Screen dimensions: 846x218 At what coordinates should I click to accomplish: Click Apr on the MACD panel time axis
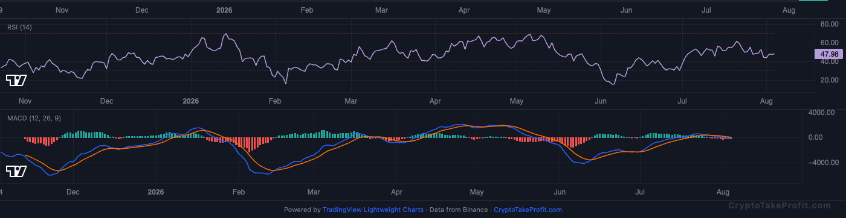click(396, 192)
